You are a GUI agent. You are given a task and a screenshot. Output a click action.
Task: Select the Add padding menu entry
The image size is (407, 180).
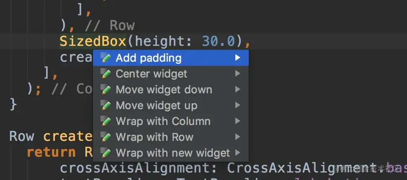[149, 58]
